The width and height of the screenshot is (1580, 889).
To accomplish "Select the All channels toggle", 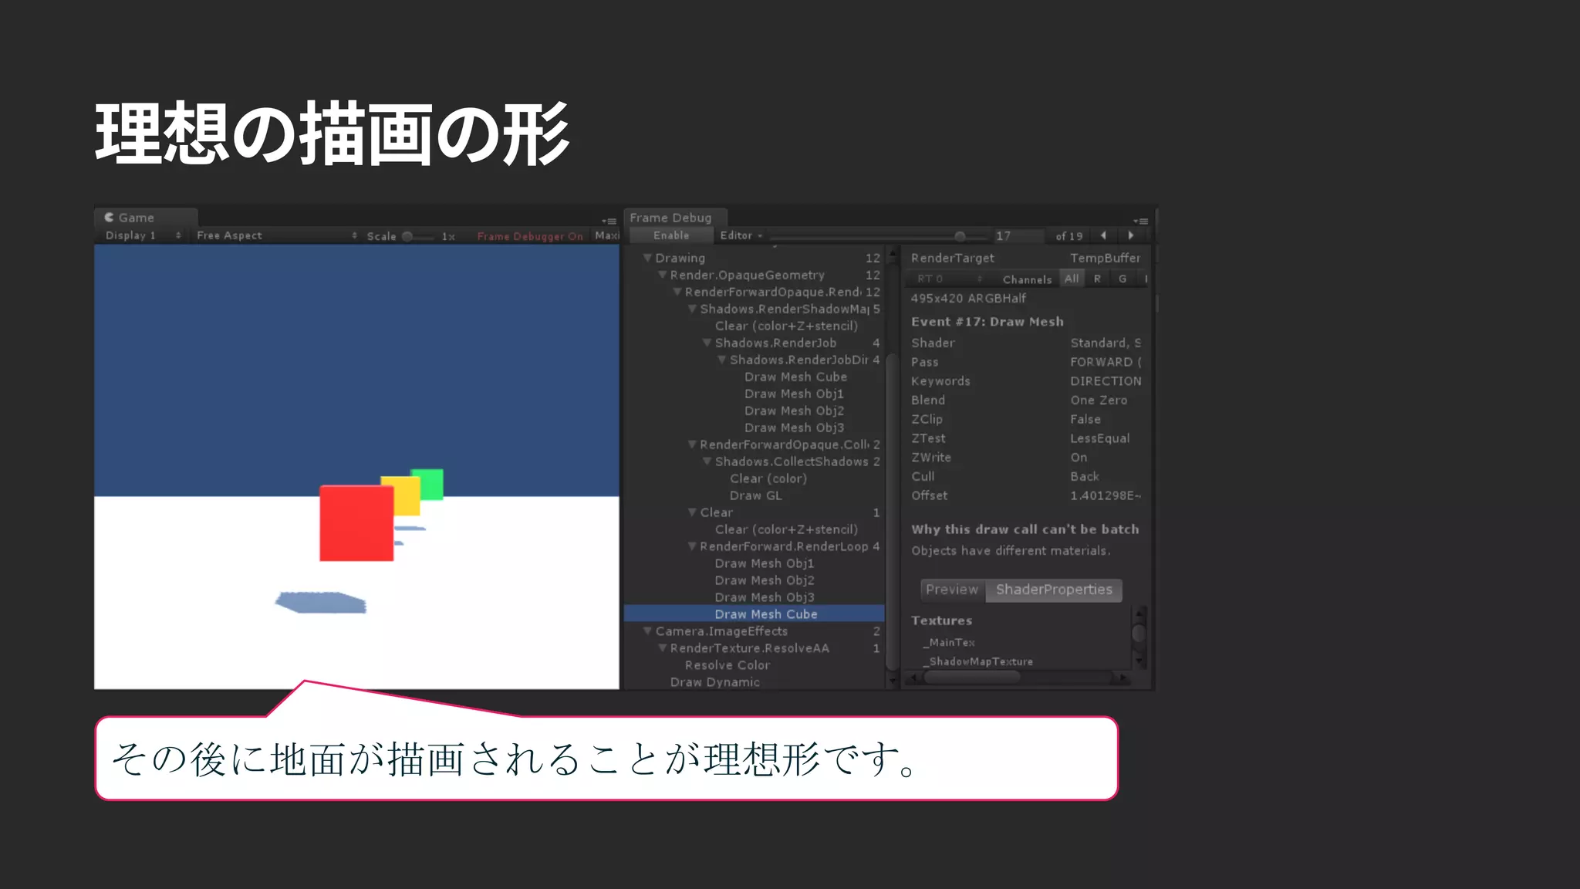I will coord(1072,279).
